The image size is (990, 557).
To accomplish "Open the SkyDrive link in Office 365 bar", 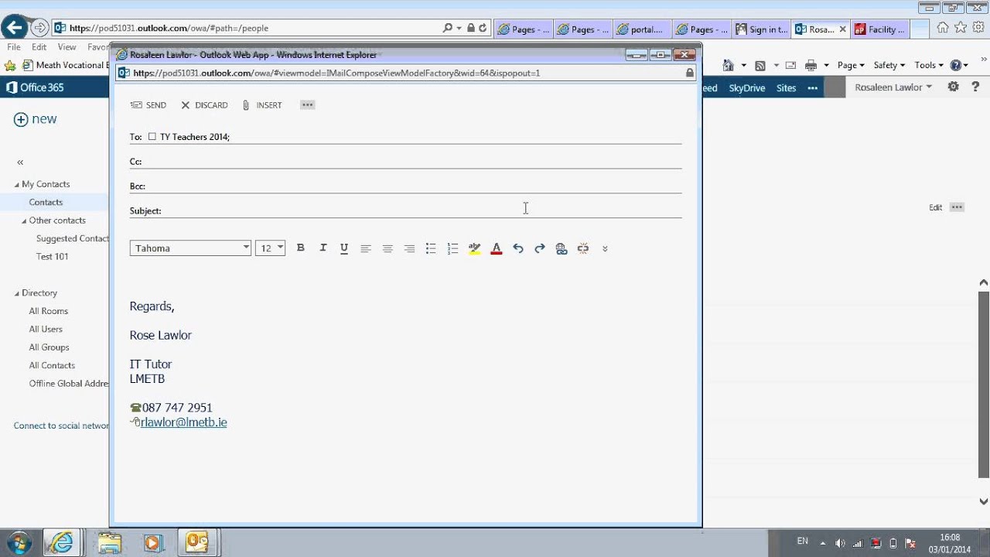I will pos(747,87).
